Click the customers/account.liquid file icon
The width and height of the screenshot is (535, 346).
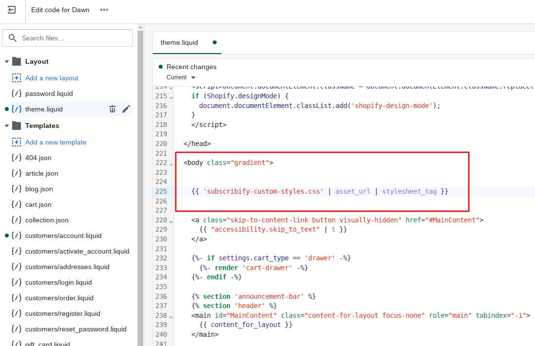coord(17,236)
